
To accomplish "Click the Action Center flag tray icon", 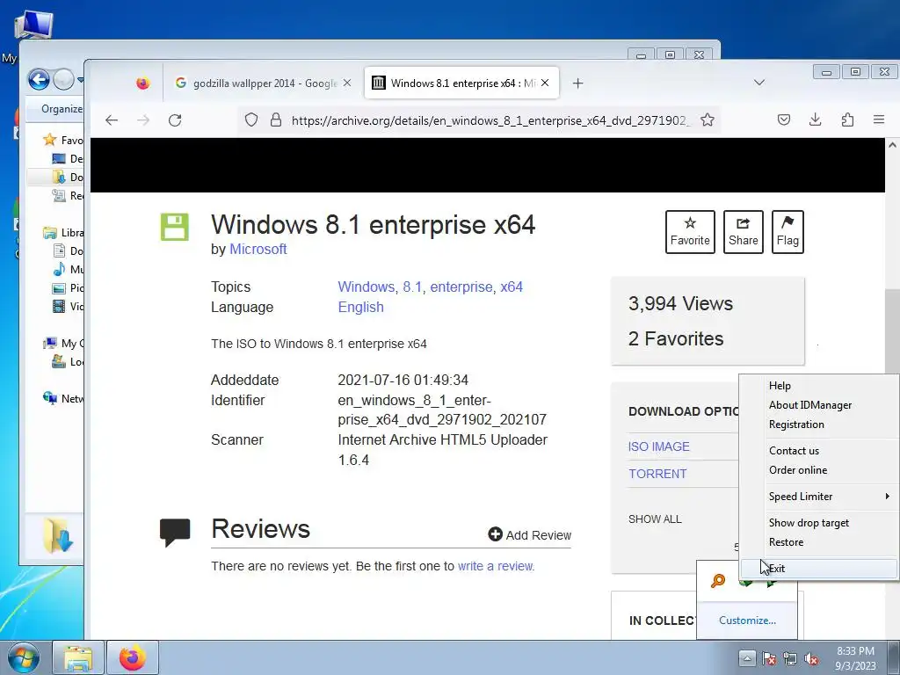I will pos(769,658).
